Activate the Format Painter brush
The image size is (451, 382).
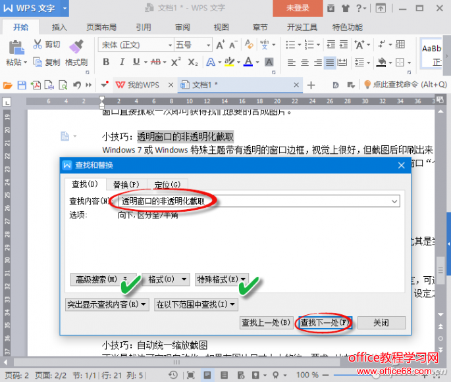click(x=76, y=46)
